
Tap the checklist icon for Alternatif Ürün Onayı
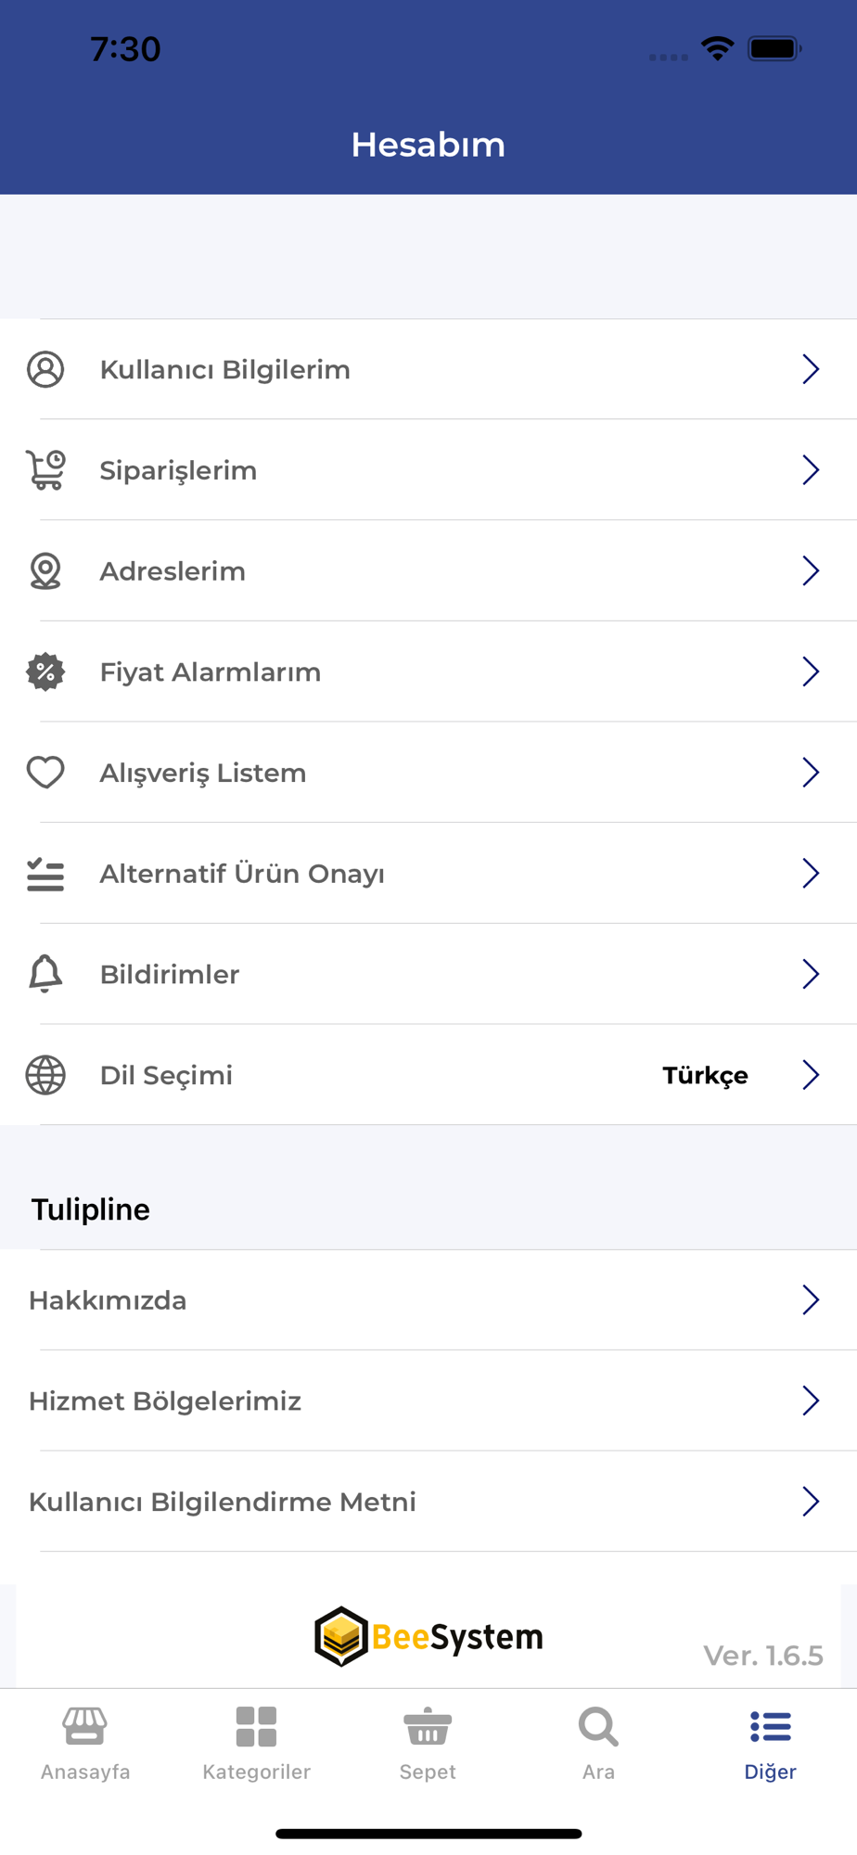pyautogui.click(x=45, y=874)
